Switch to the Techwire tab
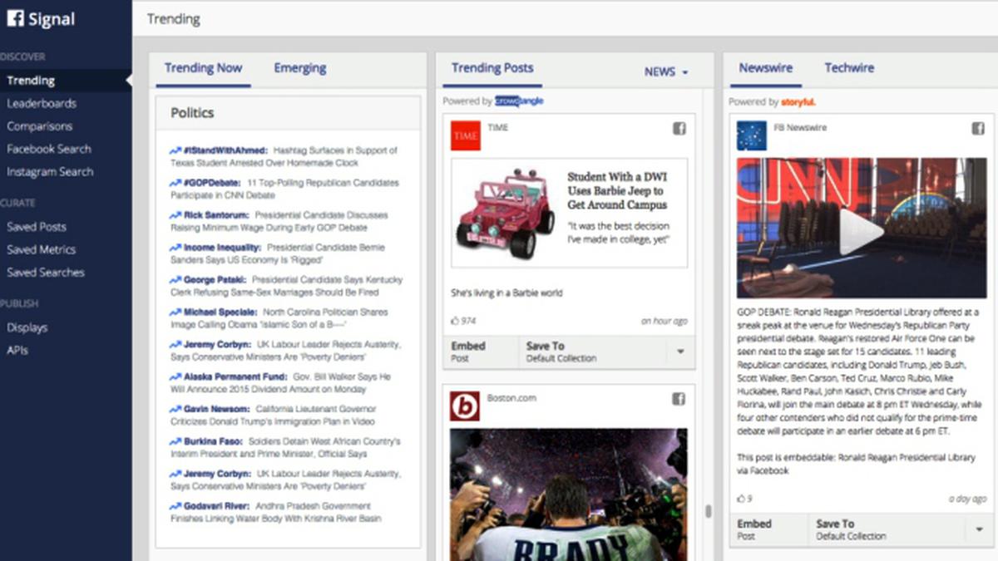Viewport: 998px width, 561px height. (849, 68)
